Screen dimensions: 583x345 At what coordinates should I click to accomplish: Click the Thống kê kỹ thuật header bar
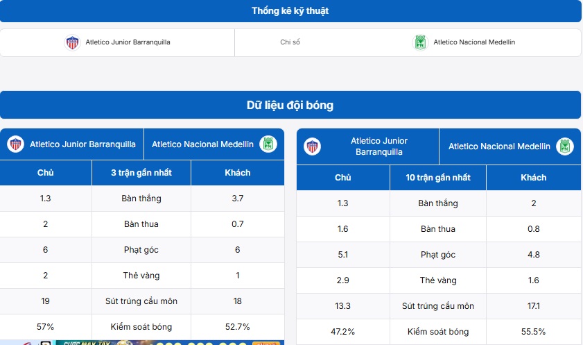point(290,11)
